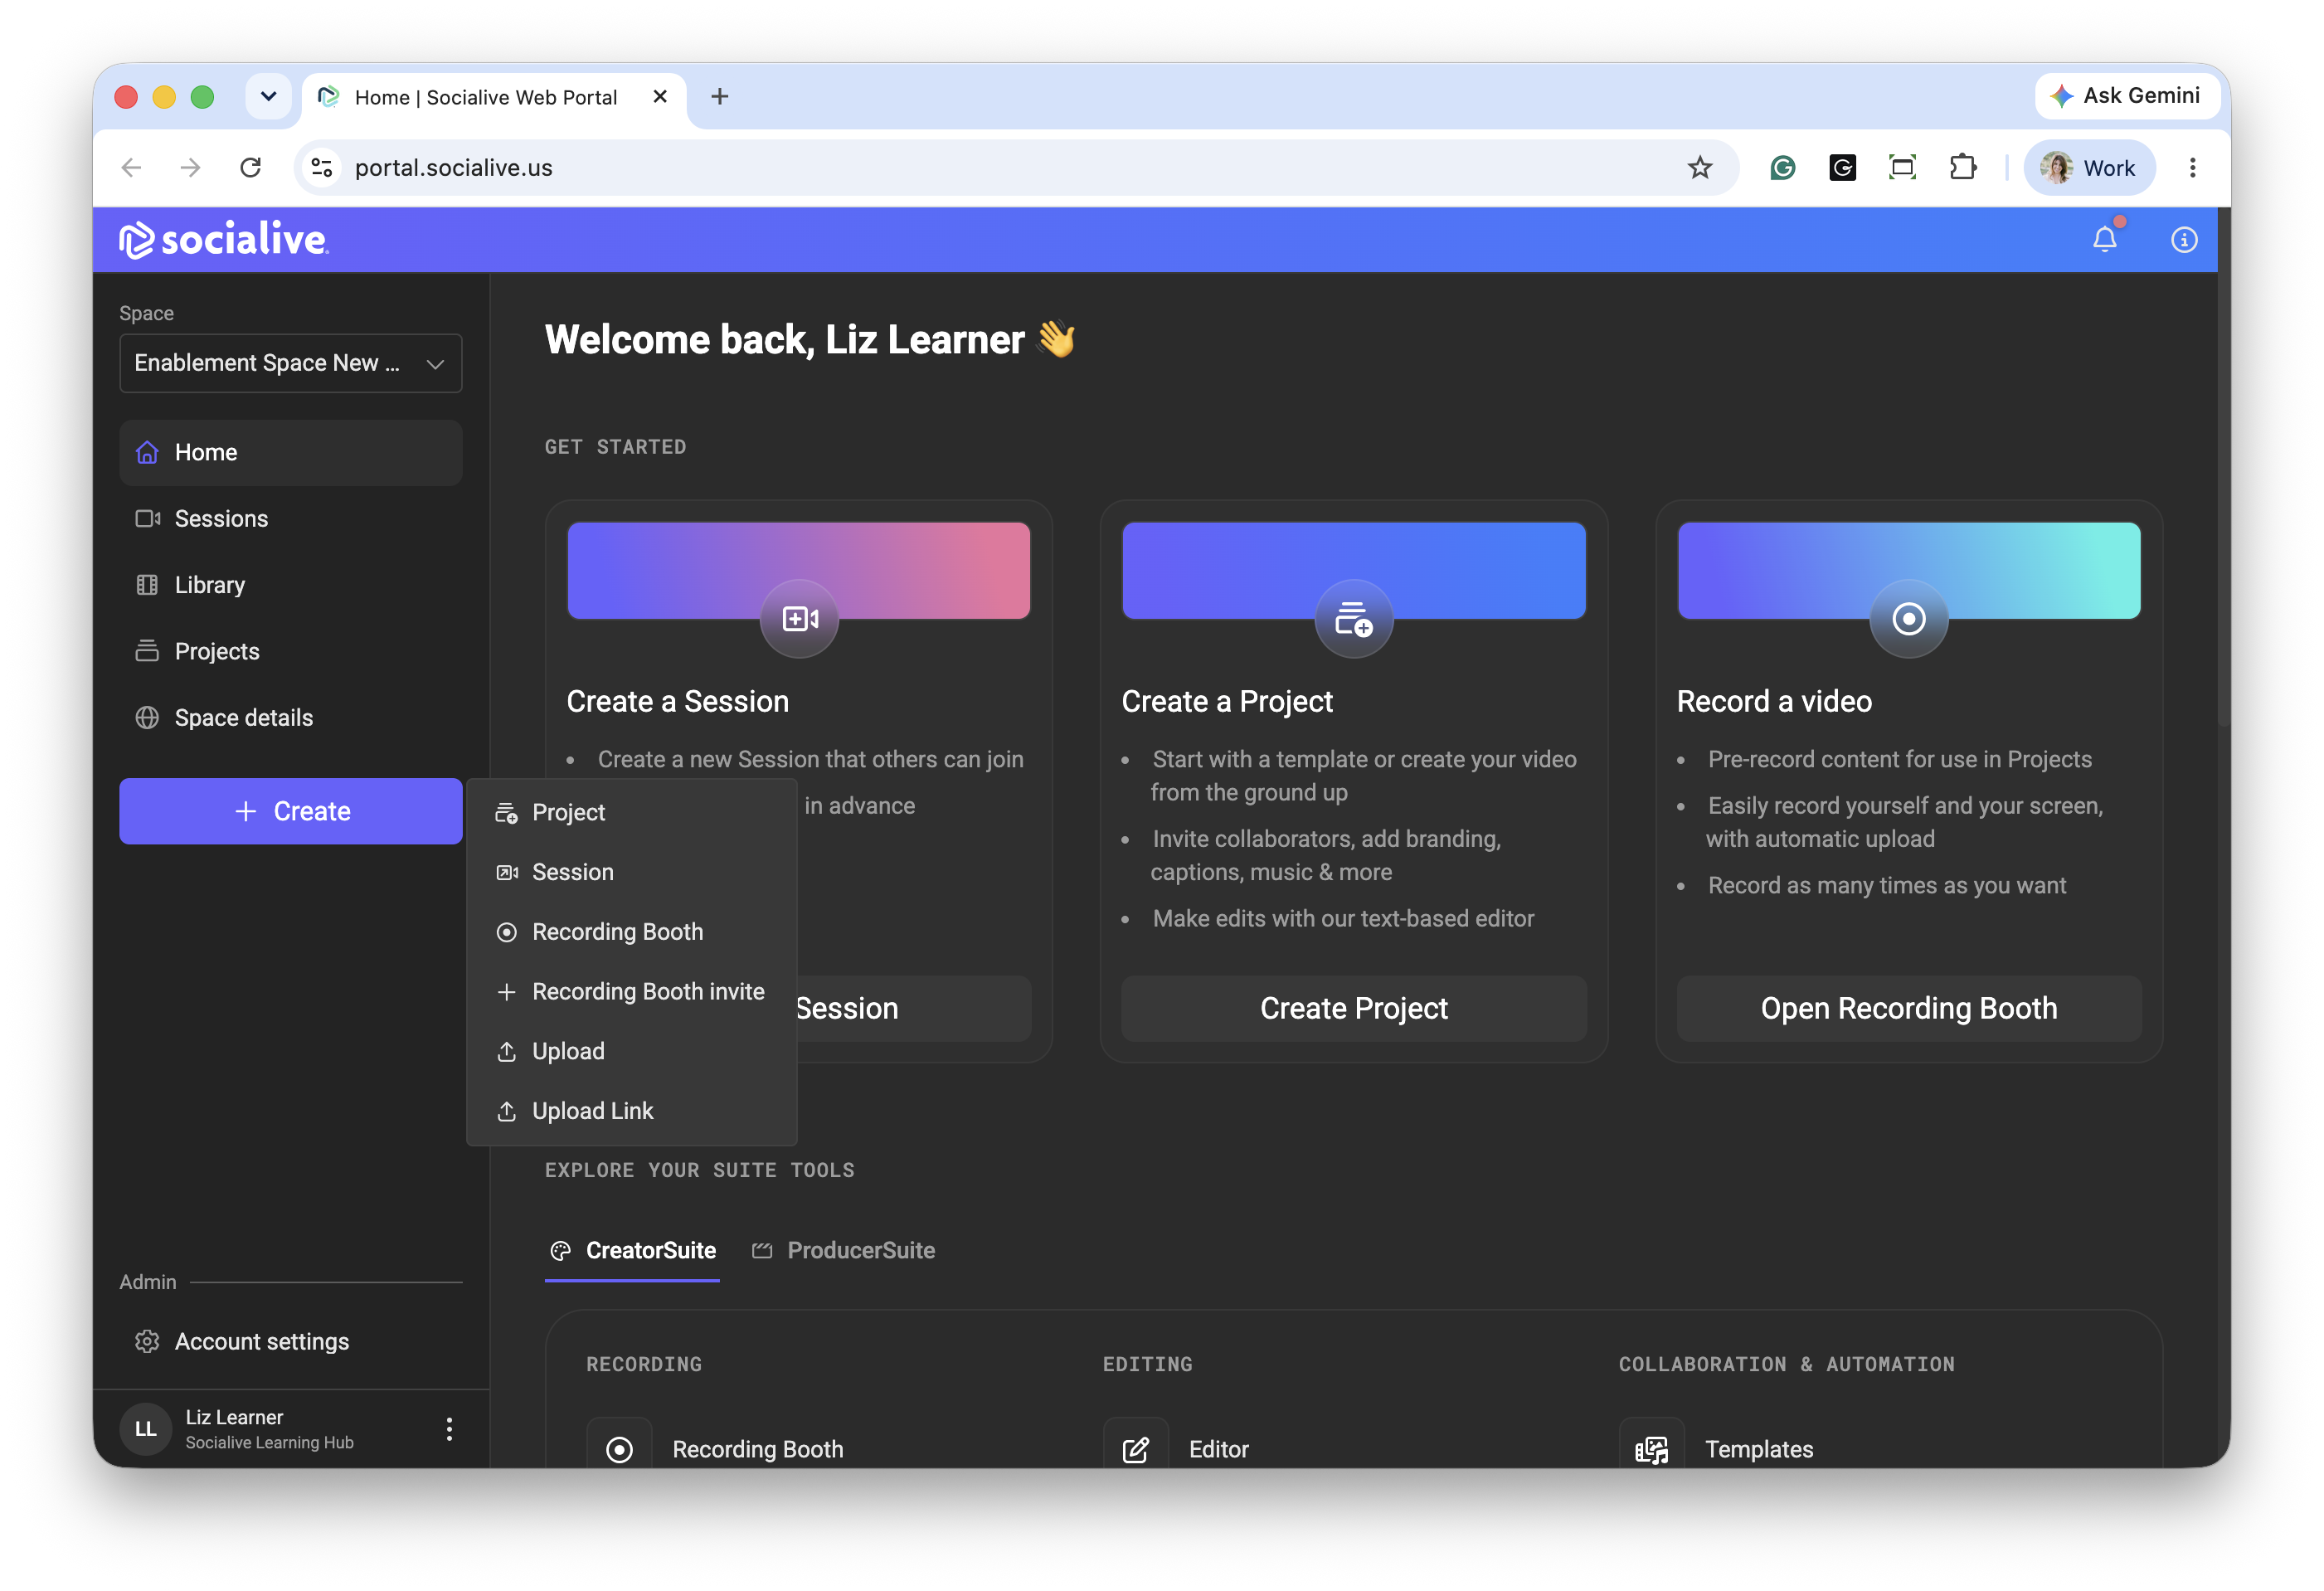Click the Create a Session camera icon

(799, 619)
